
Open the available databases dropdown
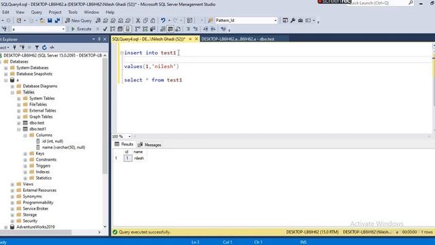point(63,29)
